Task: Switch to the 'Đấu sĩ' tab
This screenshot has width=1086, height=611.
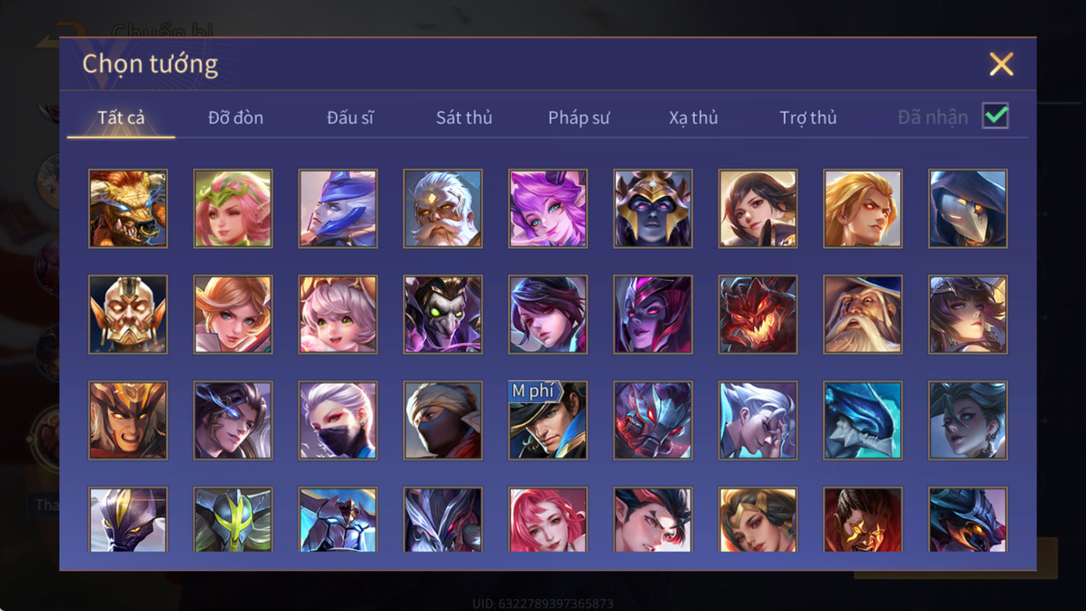Action: (350, 117)
